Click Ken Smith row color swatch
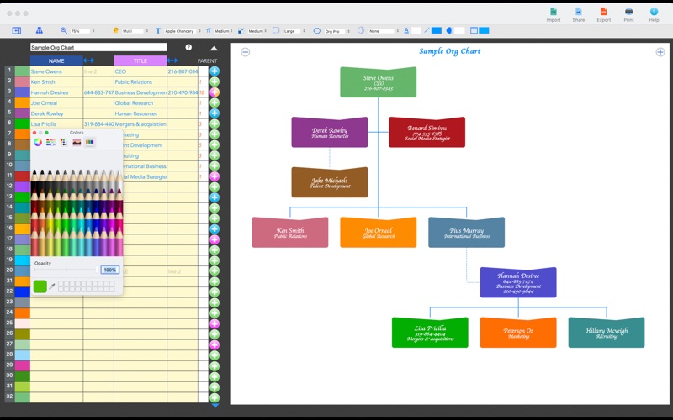 click(23, 81)
